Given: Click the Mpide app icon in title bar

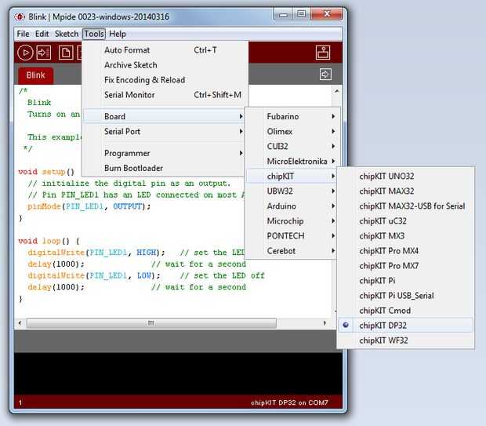Looking at the screenshot, I should pyautogui.click(x=20, y=16).
